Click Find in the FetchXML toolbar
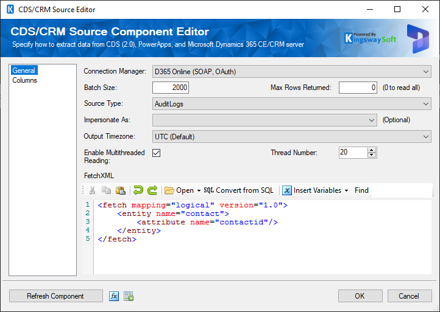Viewport: 440px width, 312px height. coord(361,190)
